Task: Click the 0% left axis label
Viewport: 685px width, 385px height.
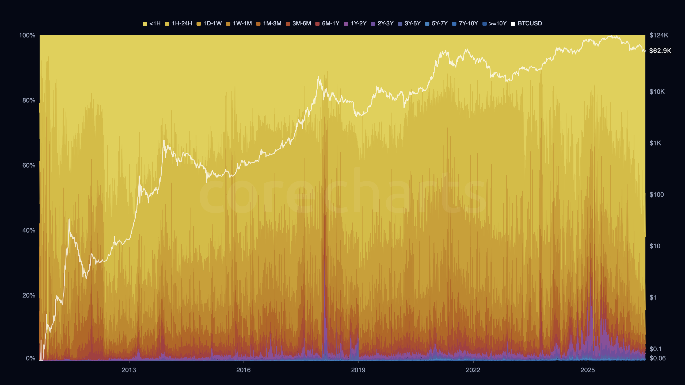Action: 31,358
